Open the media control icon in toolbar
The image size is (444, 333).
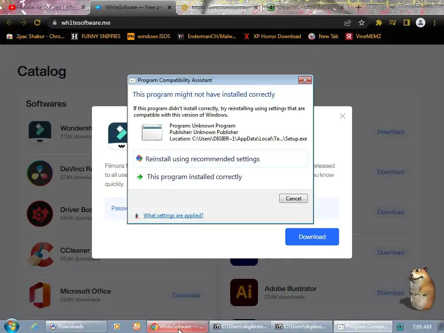[392, 23]
